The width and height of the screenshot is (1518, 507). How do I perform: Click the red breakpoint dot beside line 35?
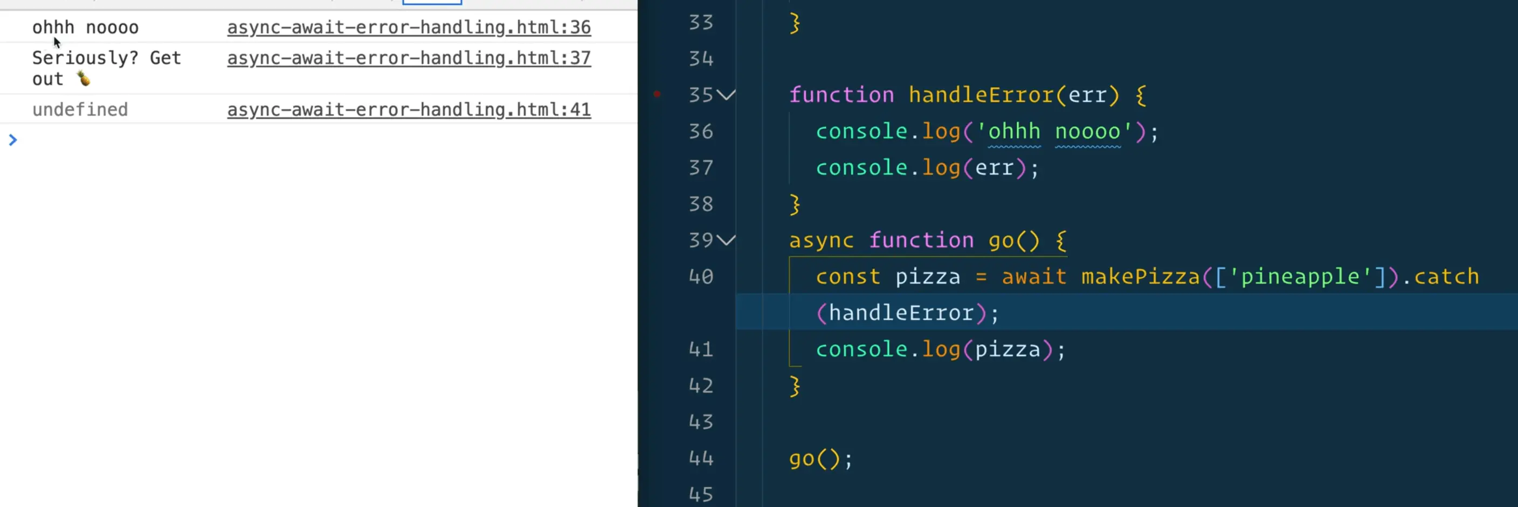(657, 94)
